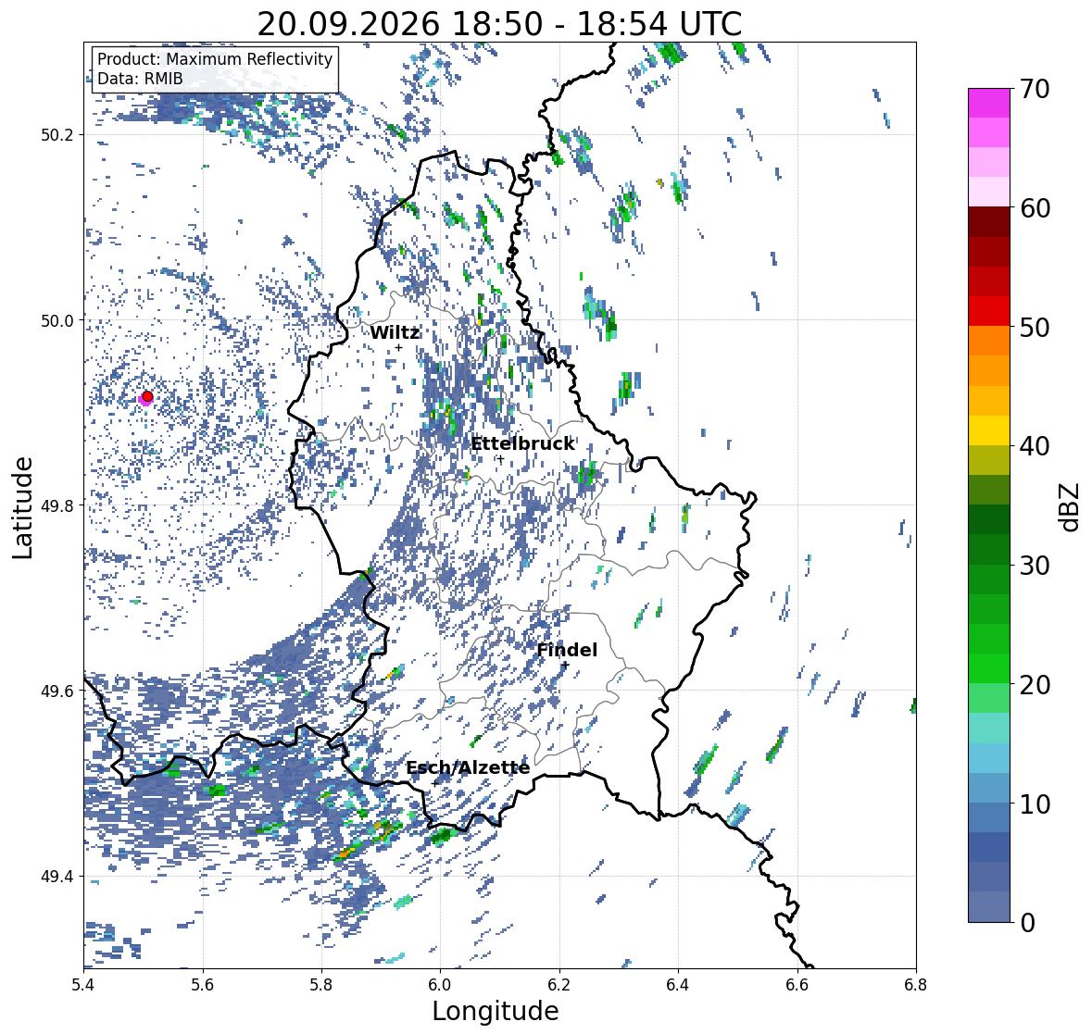
Task: Click the date and time title text
Action: tap(499, 24)
